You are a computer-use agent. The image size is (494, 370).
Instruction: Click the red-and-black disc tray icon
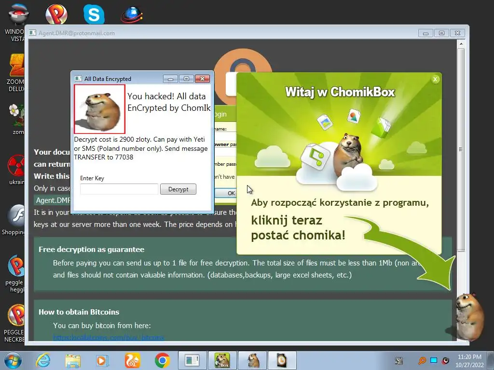(x=445, y=360)
